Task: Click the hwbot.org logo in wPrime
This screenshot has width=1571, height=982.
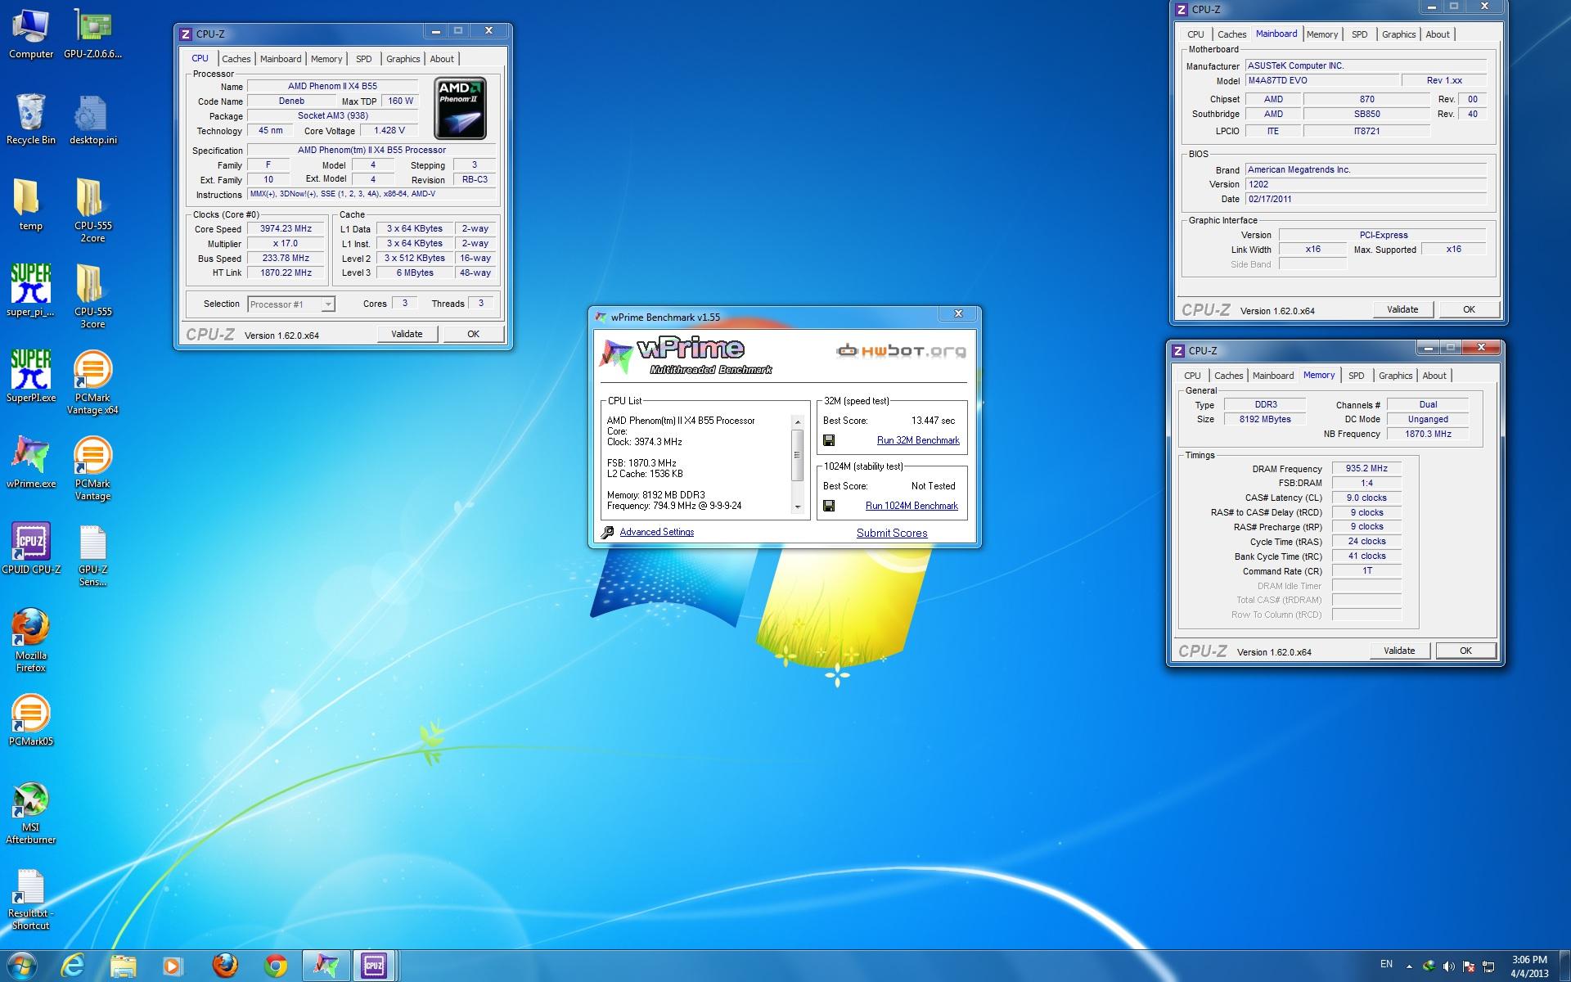Action: (x=901, y=351)
